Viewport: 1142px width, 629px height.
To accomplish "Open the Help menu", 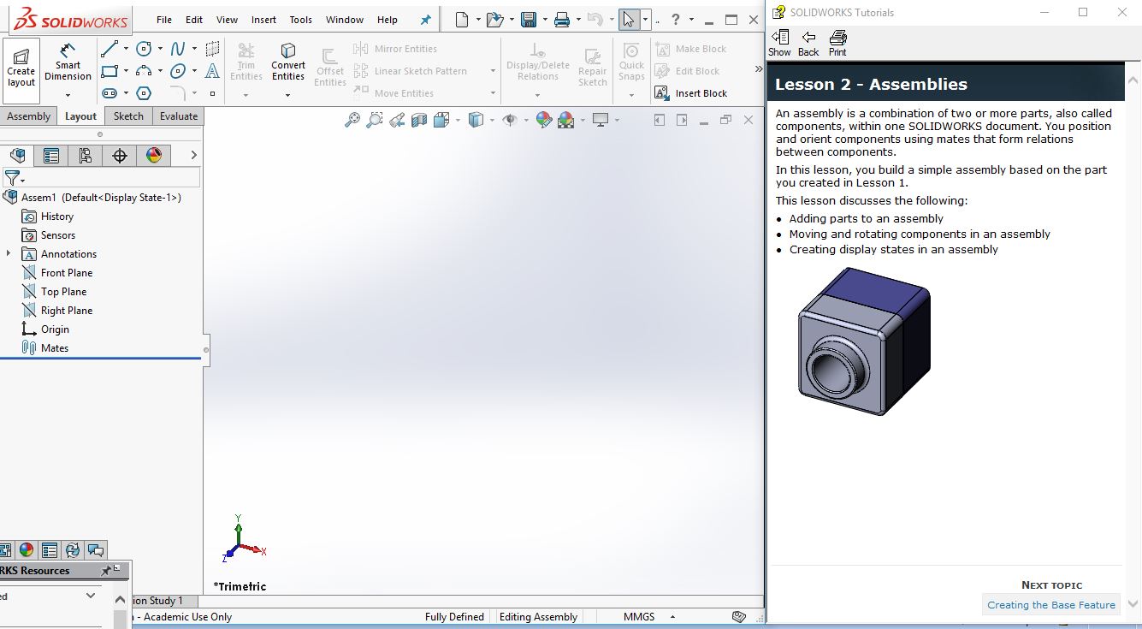I will [x=388, y=20].
